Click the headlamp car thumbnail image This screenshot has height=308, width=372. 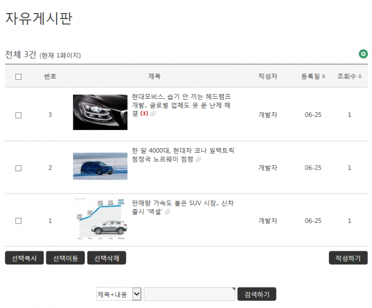(x=100, y=112)
